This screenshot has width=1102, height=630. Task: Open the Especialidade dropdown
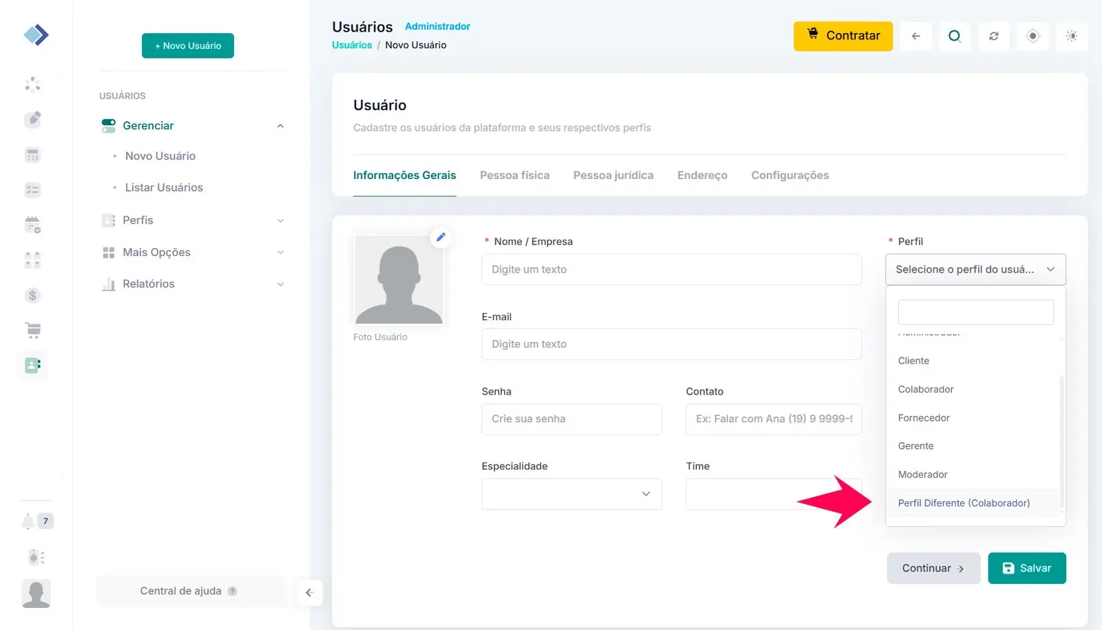tap(571, 494)
